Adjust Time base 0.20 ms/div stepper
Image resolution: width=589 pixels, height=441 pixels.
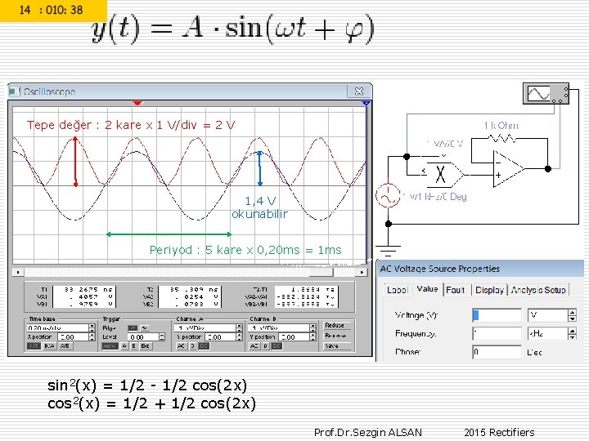point(92,328)
